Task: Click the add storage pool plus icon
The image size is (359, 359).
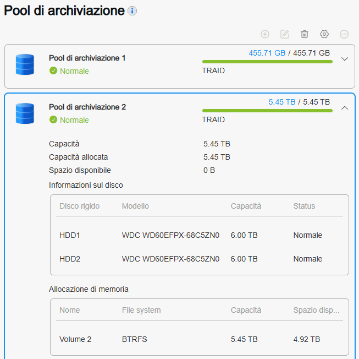Action: pos(265,34)
